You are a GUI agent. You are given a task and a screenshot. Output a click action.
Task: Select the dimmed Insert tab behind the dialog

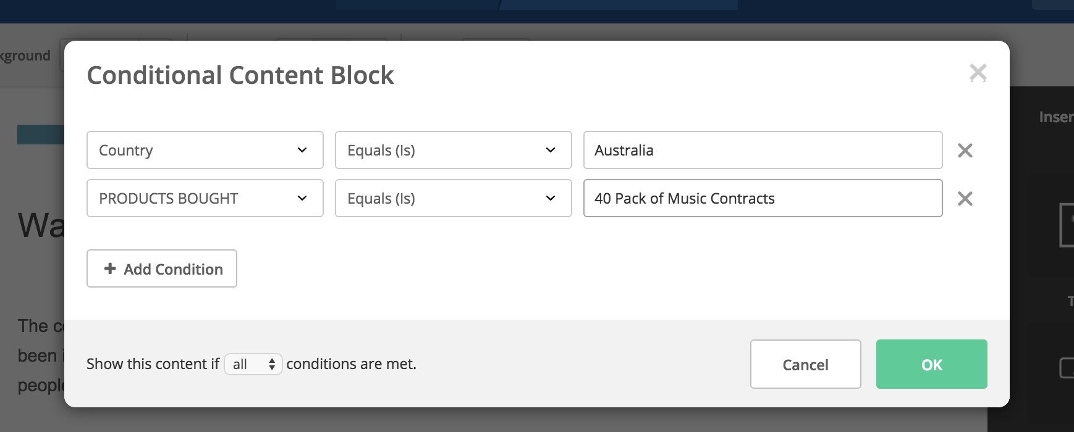(1056, 117)
